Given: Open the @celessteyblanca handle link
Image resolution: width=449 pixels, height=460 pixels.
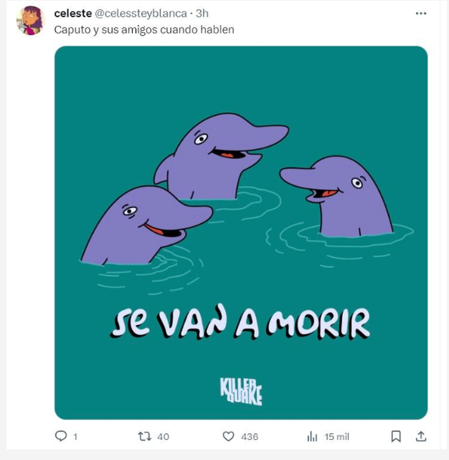Looking at the screenshot, I should click(x=141, y=13).
